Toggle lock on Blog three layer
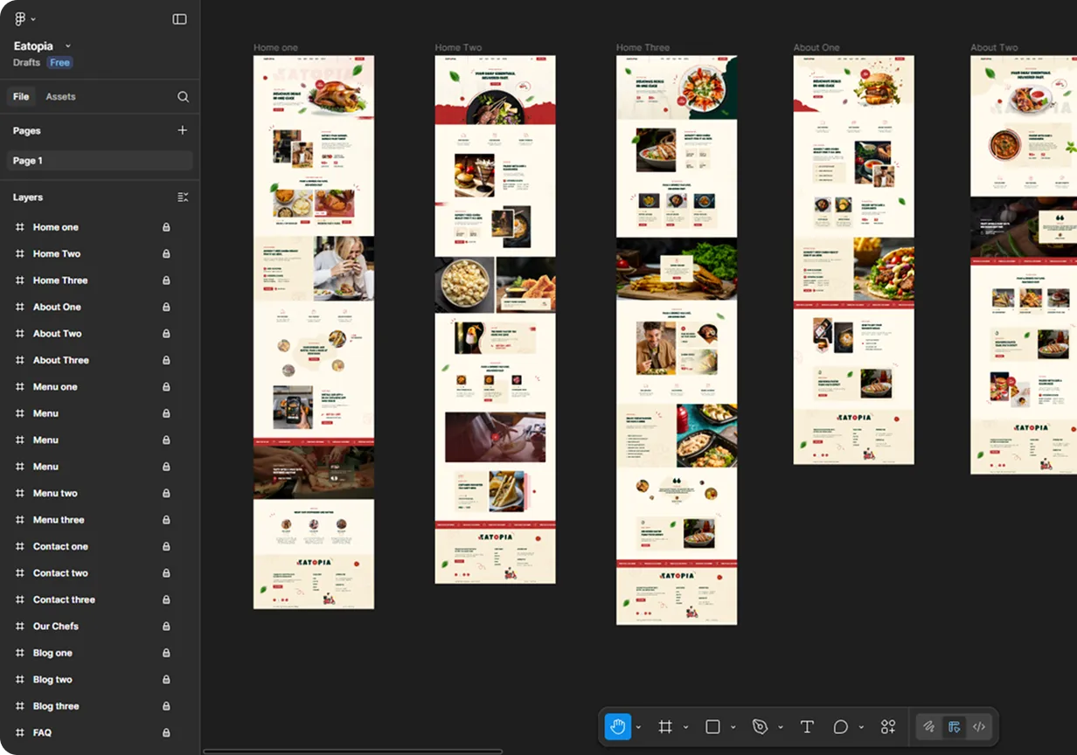The image size is (1077, 755). pos(166,706)
